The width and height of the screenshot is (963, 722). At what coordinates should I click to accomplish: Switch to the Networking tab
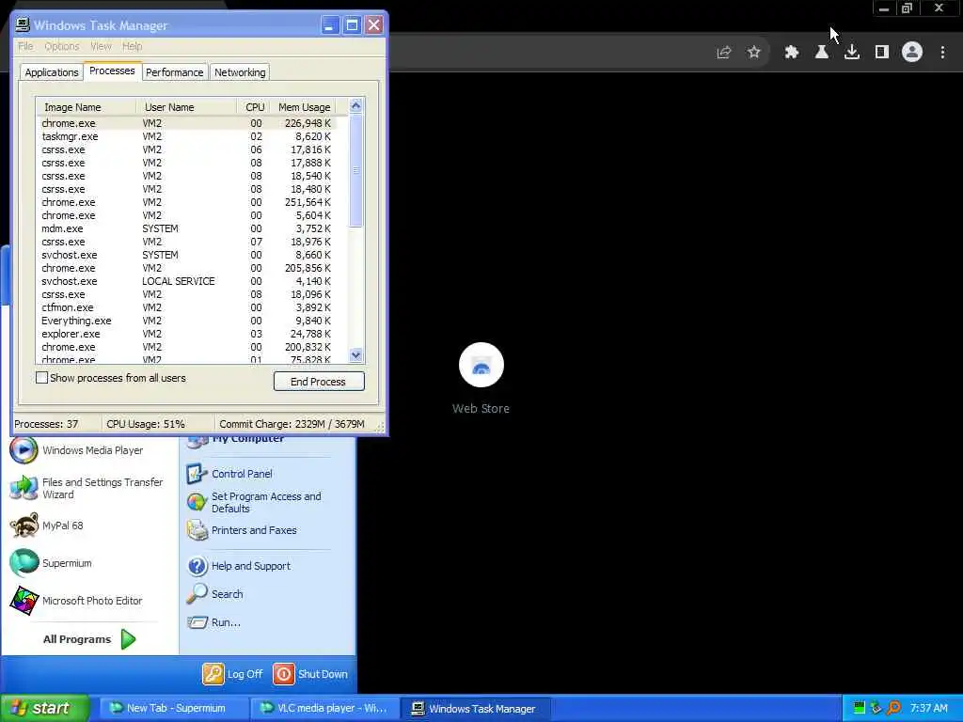[x=240, y=72]
